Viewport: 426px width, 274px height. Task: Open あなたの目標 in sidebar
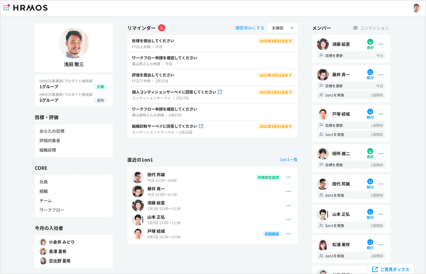point(52,131)
